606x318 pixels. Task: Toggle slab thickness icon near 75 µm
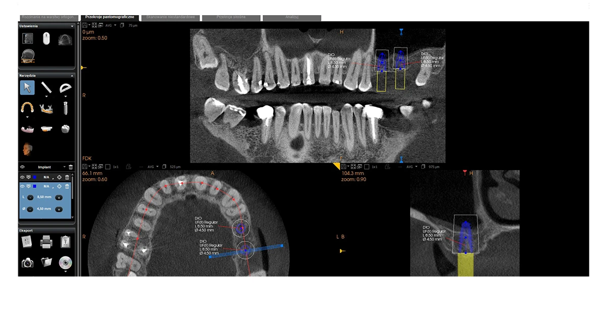(x=122, y=25)
